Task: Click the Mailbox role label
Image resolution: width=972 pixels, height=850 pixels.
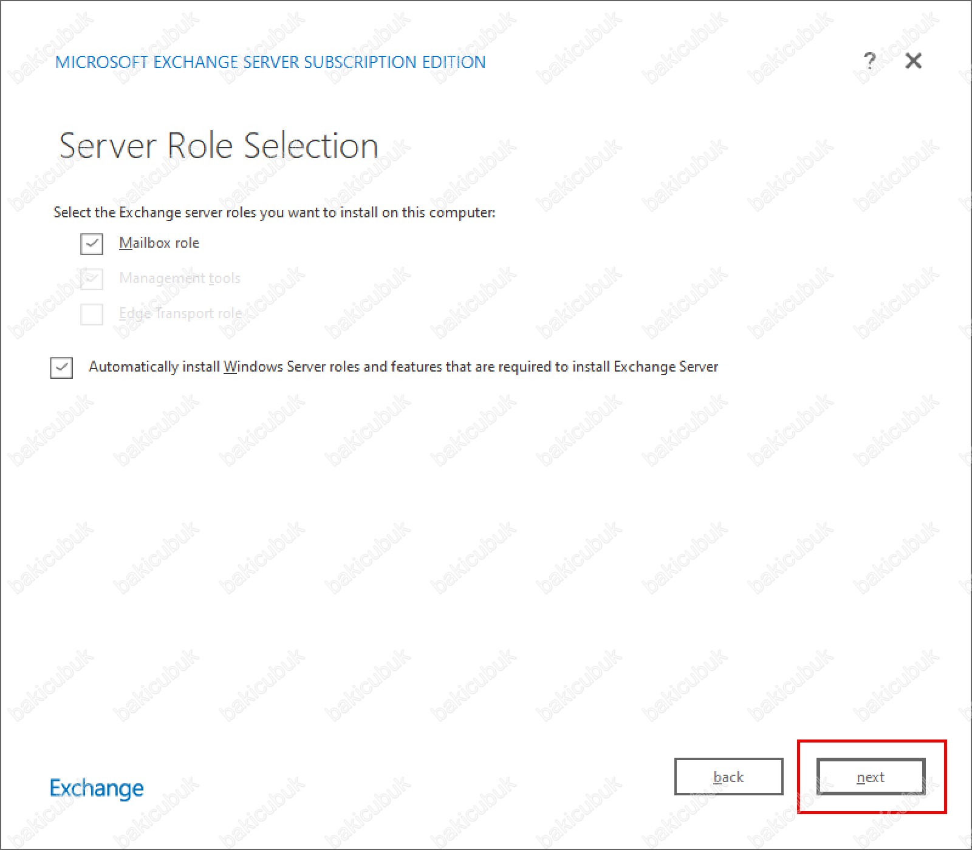Action: click(x=159, y=243)
